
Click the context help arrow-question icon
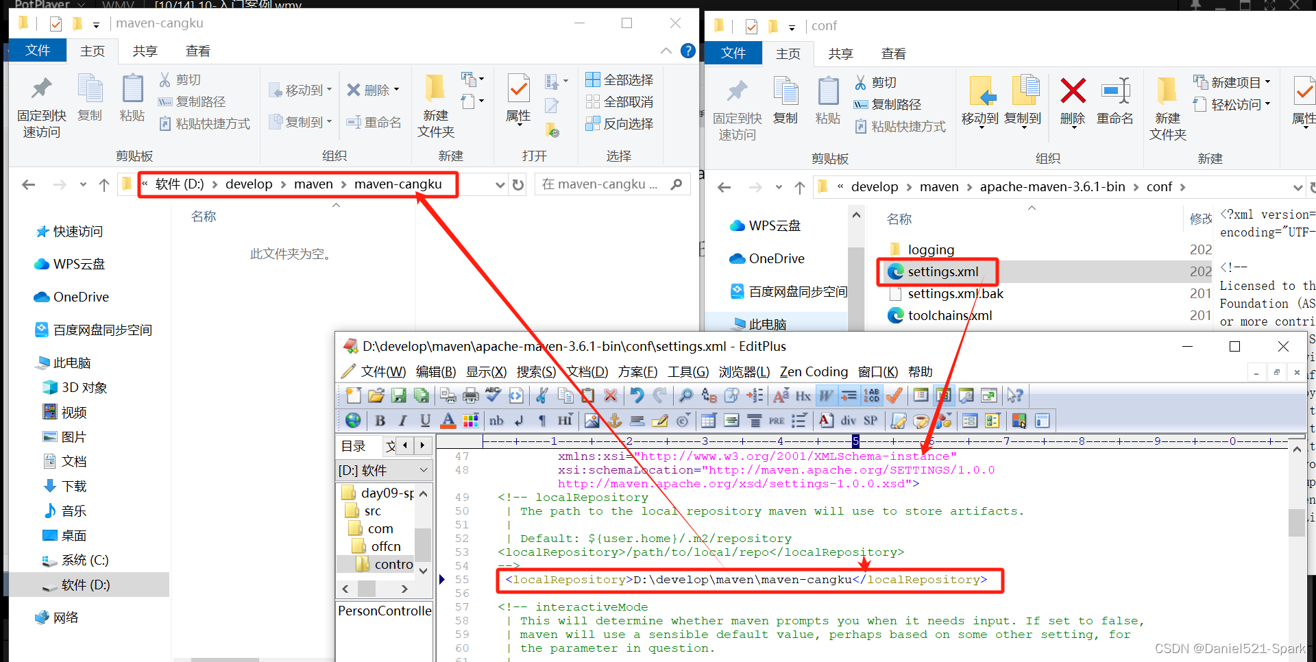[x=1015, y=395]
